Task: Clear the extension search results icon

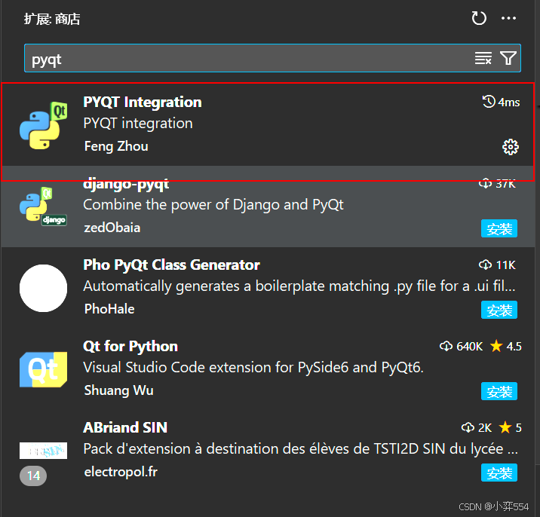Action: click(x=483, y=58)
